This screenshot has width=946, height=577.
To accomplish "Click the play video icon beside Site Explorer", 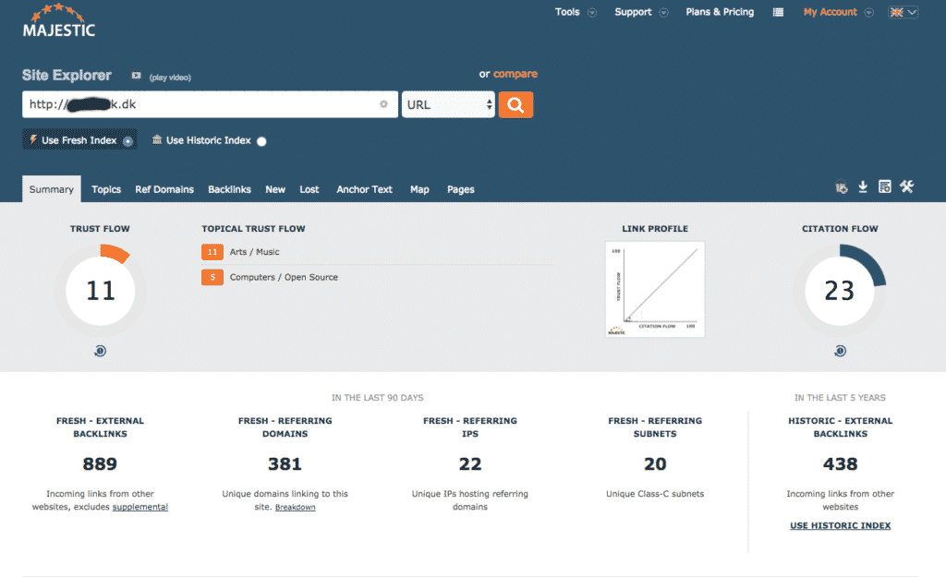I will (137, 76).
